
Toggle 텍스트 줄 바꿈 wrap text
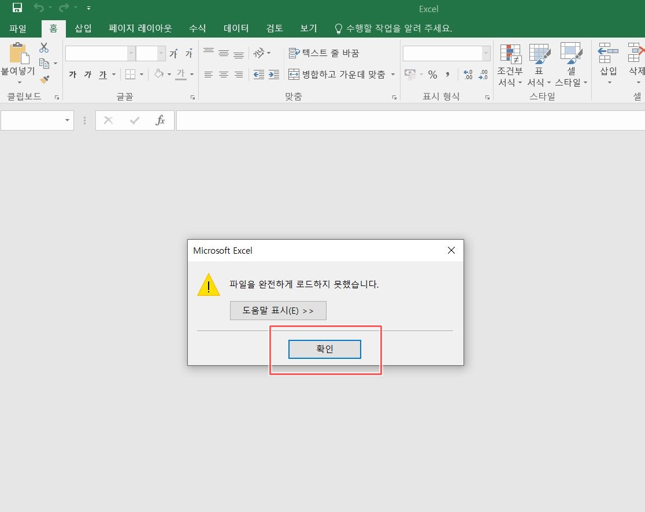[x=324, y=53]
